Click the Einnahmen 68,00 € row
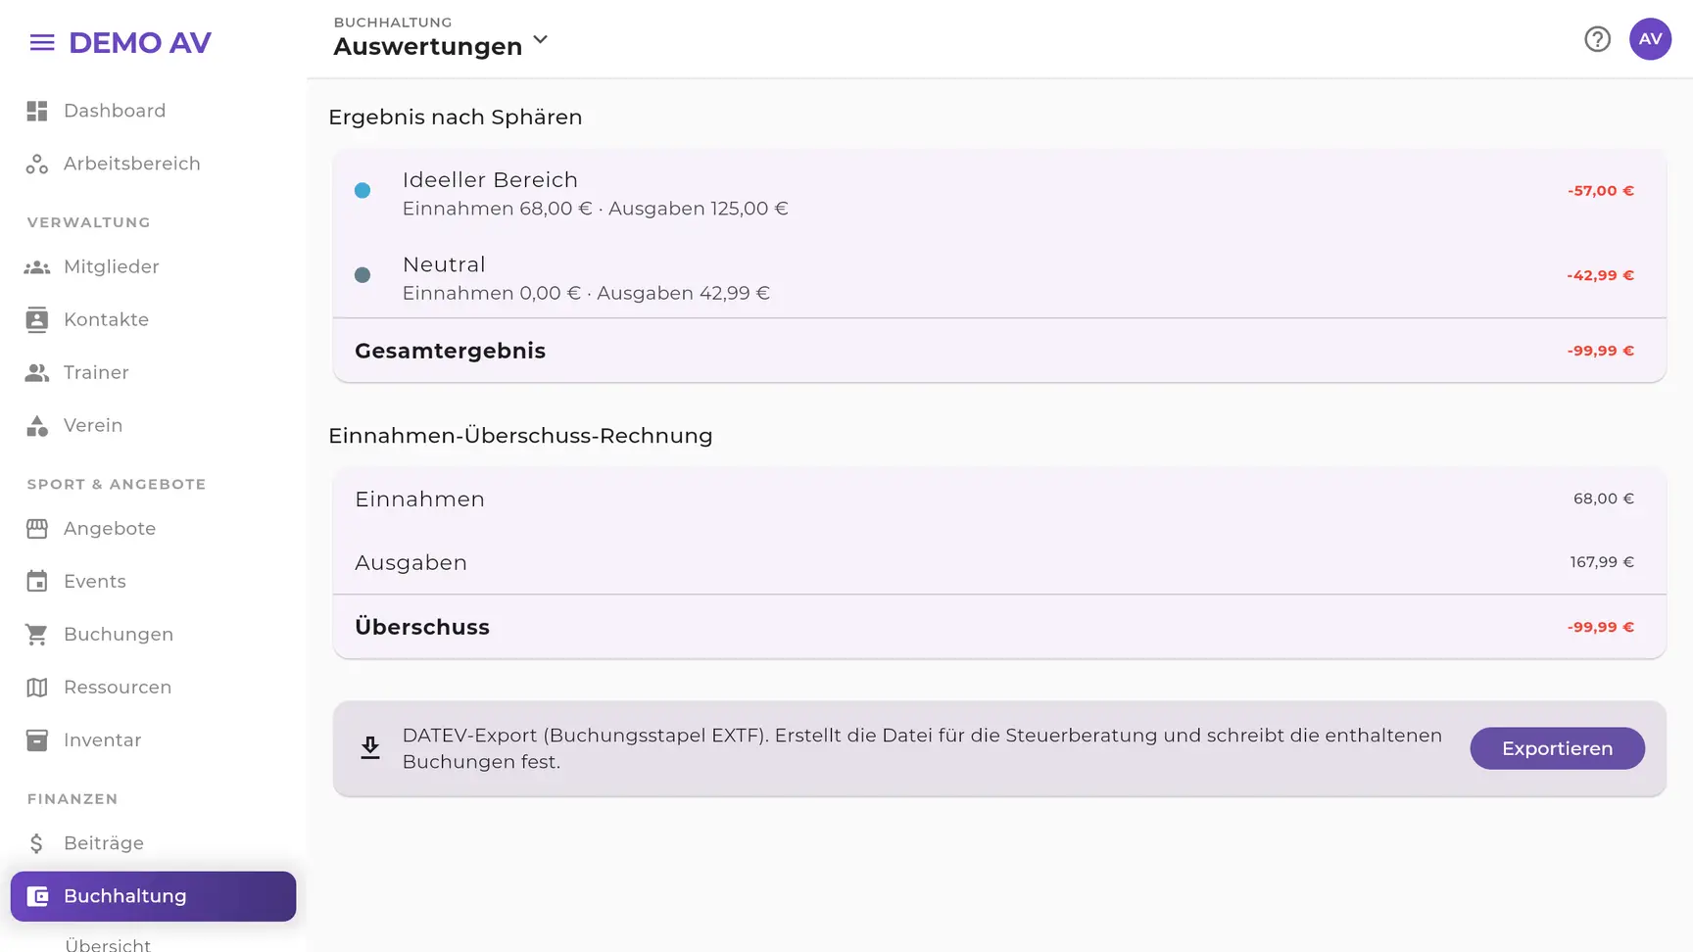This screenshot has height=952, width=1693. coord(999,500)
